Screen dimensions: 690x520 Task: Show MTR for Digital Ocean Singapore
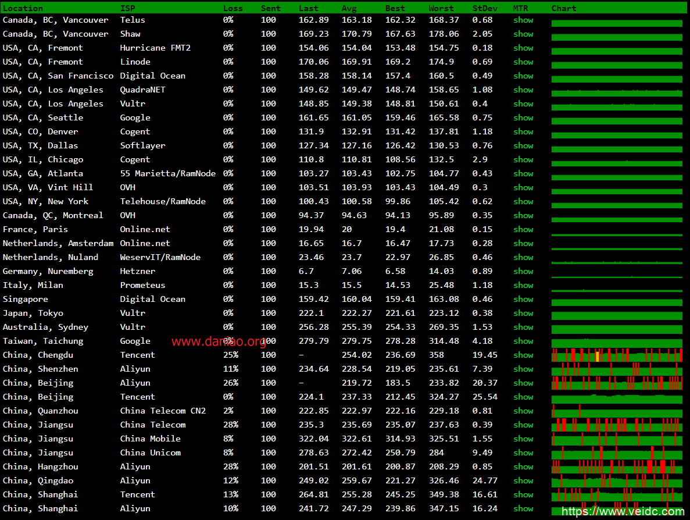tap(523, 299)
